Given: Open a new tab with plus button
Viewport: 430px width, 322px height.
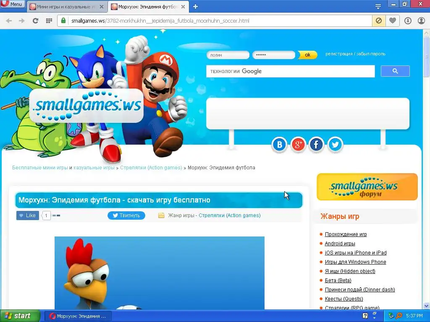Looking at the screenshot, I should click(195, 7).
